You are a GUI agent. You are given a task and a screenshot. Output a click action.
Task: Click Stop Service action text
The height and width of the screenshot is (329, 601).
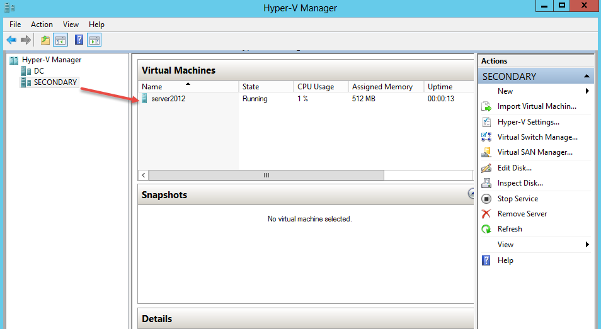click(x=518, y=199)
